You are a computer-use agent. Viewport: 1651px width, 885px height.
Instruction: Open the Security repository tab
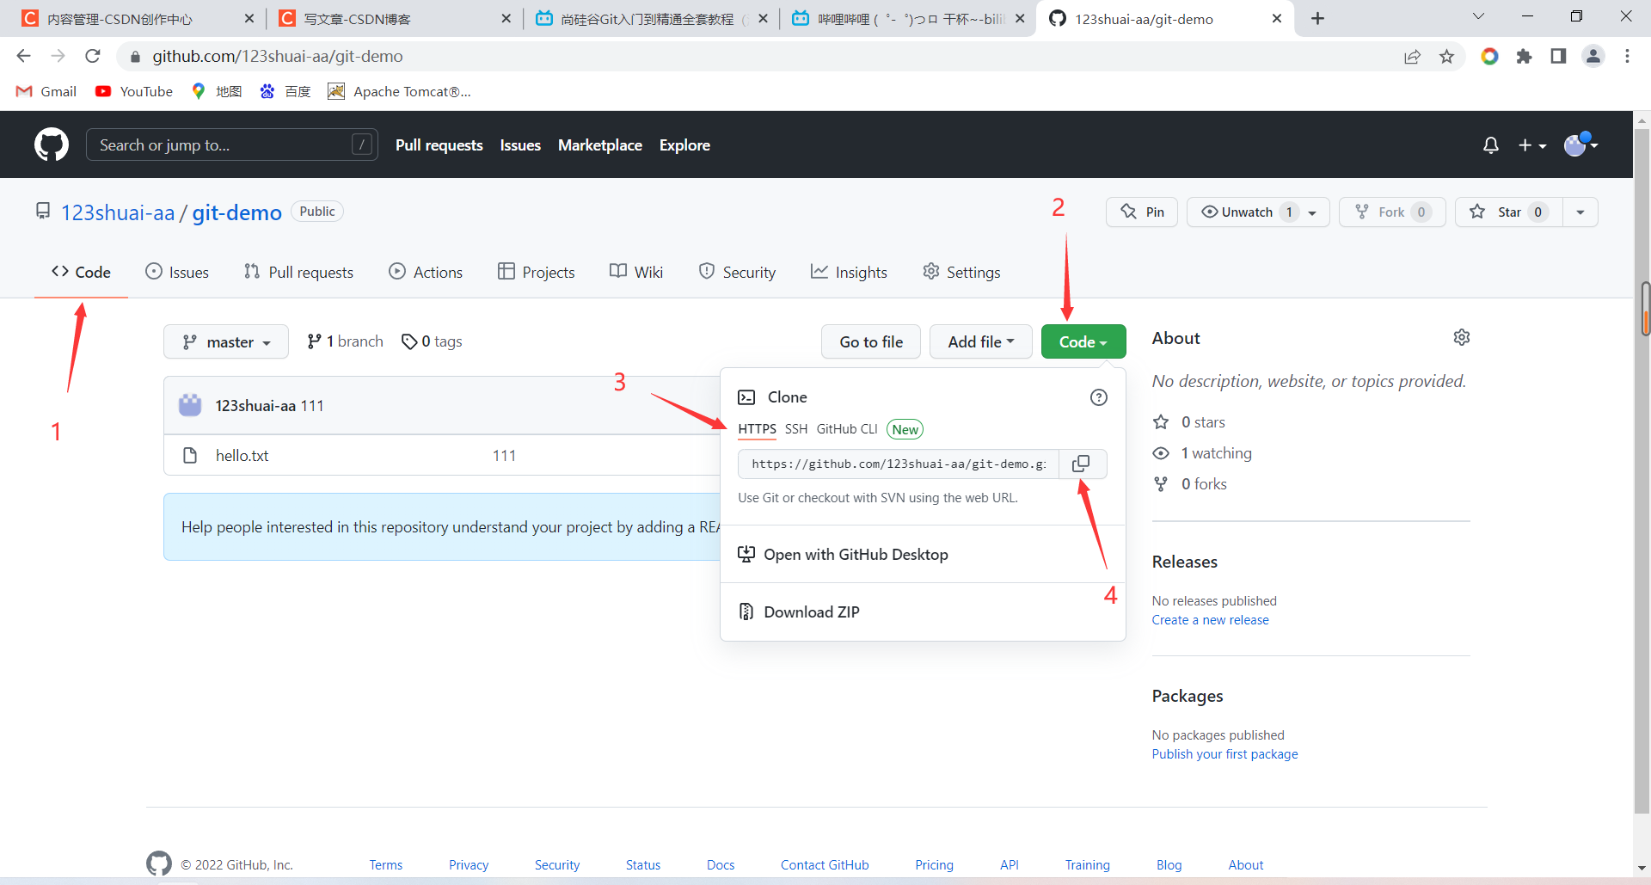(x=737, y=272)
